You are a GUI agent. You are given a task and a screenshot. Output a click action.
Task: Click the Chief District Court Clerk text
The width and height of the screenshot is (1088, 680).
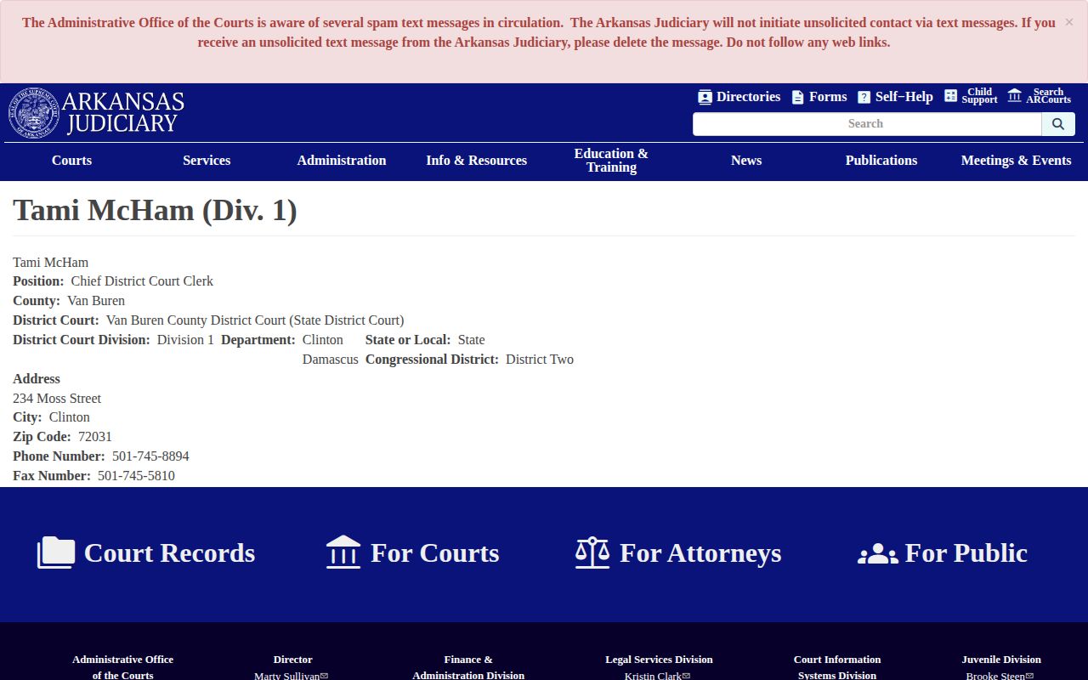coord(142,281)
